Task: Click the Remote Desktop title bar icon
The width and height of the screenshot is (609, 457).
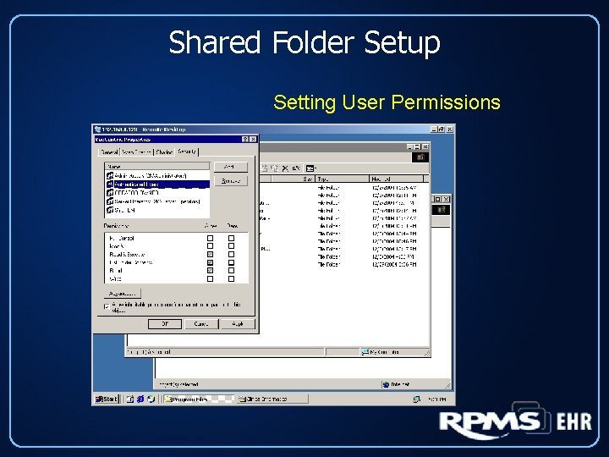Action: (x=98, y=129)
